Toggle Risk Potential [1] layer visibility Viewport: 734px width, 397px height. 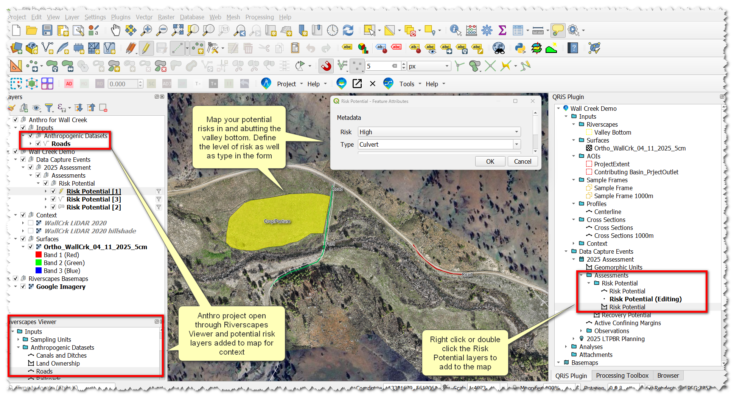click(x=53, y=191)
